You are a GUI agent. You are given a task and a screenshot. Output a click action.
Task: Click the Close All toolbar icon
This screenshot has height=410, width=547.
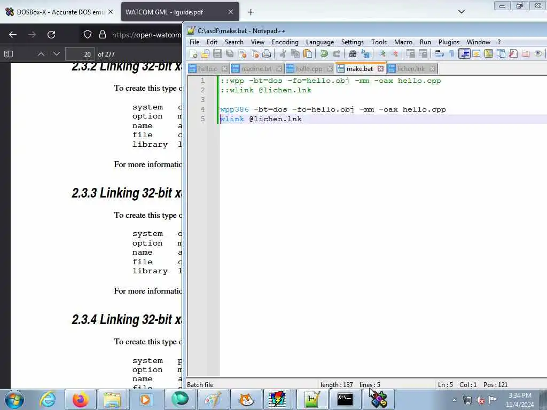pyautogui.click(x=255, y=54)
